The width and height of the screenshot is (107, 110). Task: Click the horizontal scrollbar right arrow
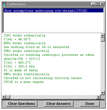point(98,97)
